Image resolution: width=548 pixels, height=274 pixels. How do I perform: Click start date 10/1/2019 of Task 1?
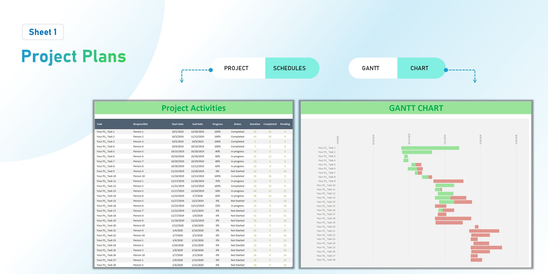click(178, 132)
